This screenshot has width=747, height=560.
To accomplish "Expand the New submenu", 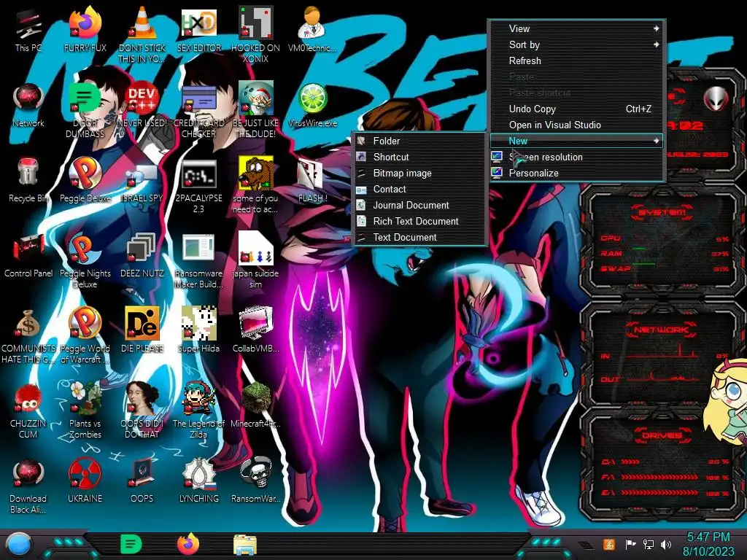I will tap(576, 141).
